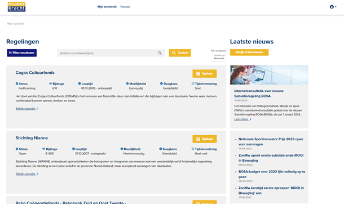The height and width of the screenshot is (204, 344).
Task: Save the Cogas Cultuurfonds subsidy
Action: pos(205,74)
